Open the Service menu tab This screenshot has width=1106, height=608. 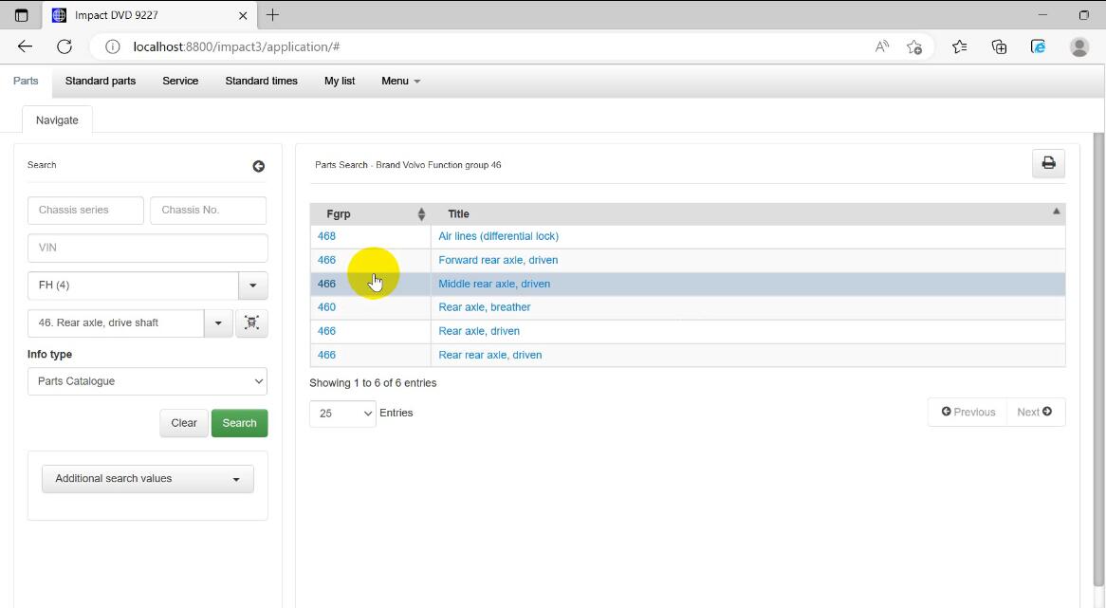pos(180,81)
